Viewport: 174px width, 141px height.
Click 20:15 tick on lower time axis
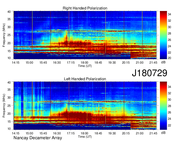[126, 133]
